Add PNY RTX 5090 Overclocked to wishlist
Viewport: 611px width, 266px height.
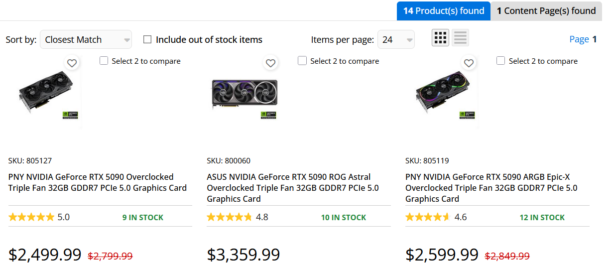(72, 63)
